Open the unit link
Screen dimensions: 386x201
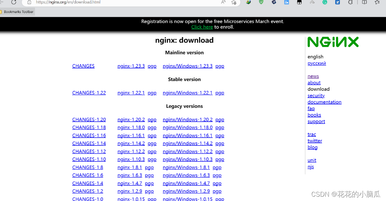tap(312, 160)
